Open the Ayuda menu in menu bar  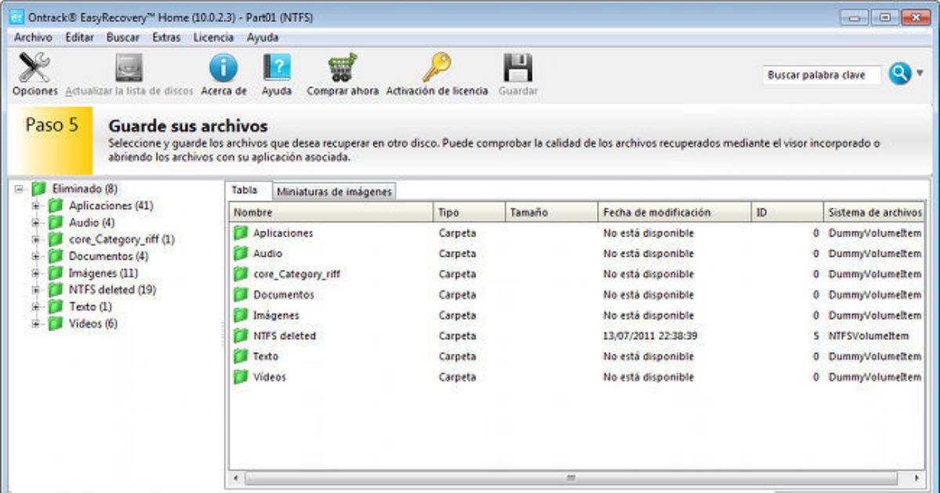(x=262, y=37)
